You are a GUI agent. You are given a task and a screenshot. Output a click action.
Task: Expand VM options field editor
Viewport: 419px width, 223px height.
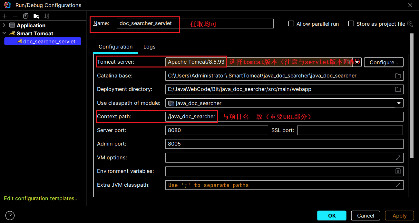click(x=398, y=158)
